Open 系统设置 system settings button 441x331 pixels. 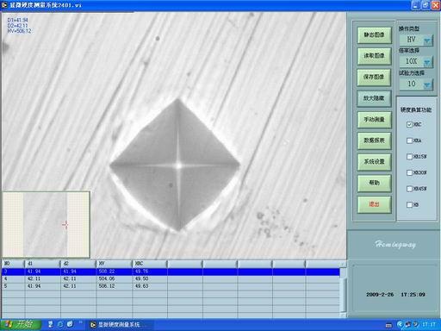374,162
